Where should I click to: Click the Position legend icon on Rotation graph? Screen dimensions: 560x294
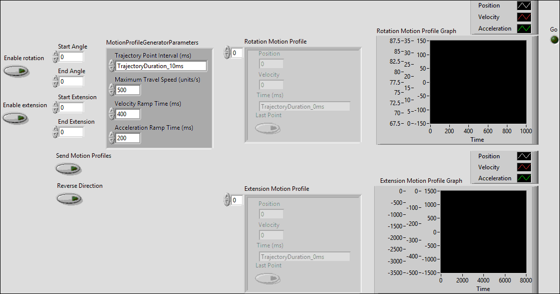(x=524, y=5)
